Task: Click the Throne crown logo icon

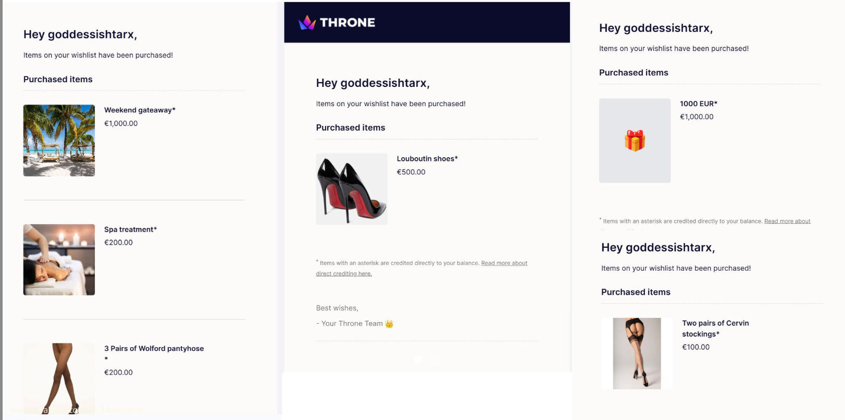Action: 307,22
